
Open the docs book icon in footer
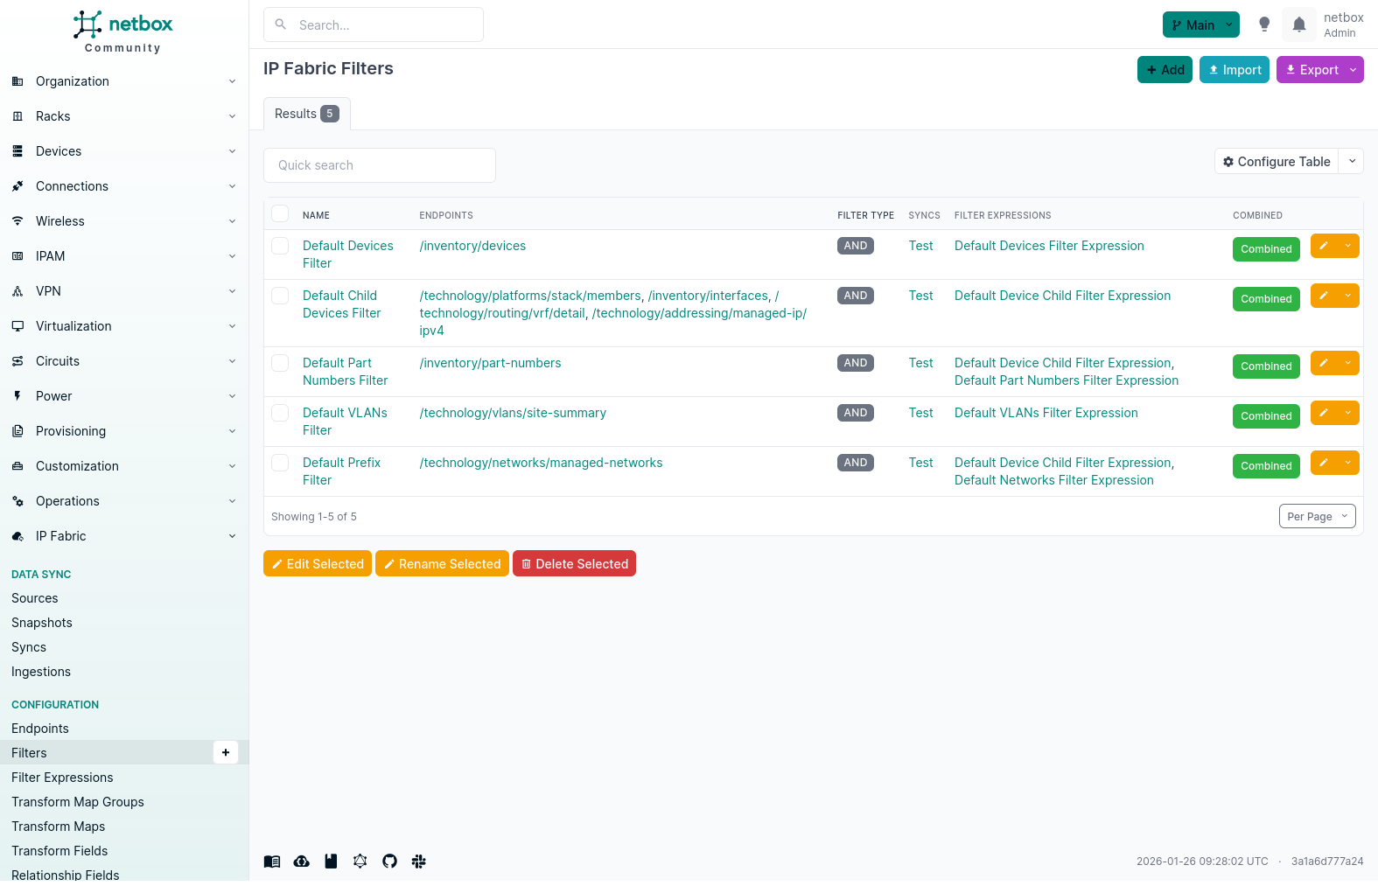pyautogui.click(x=272, y=862)
